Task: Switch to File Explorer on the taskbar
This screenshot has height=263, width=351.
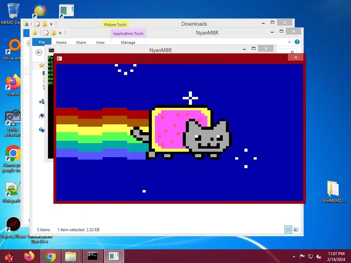Action: pos(71,256)
